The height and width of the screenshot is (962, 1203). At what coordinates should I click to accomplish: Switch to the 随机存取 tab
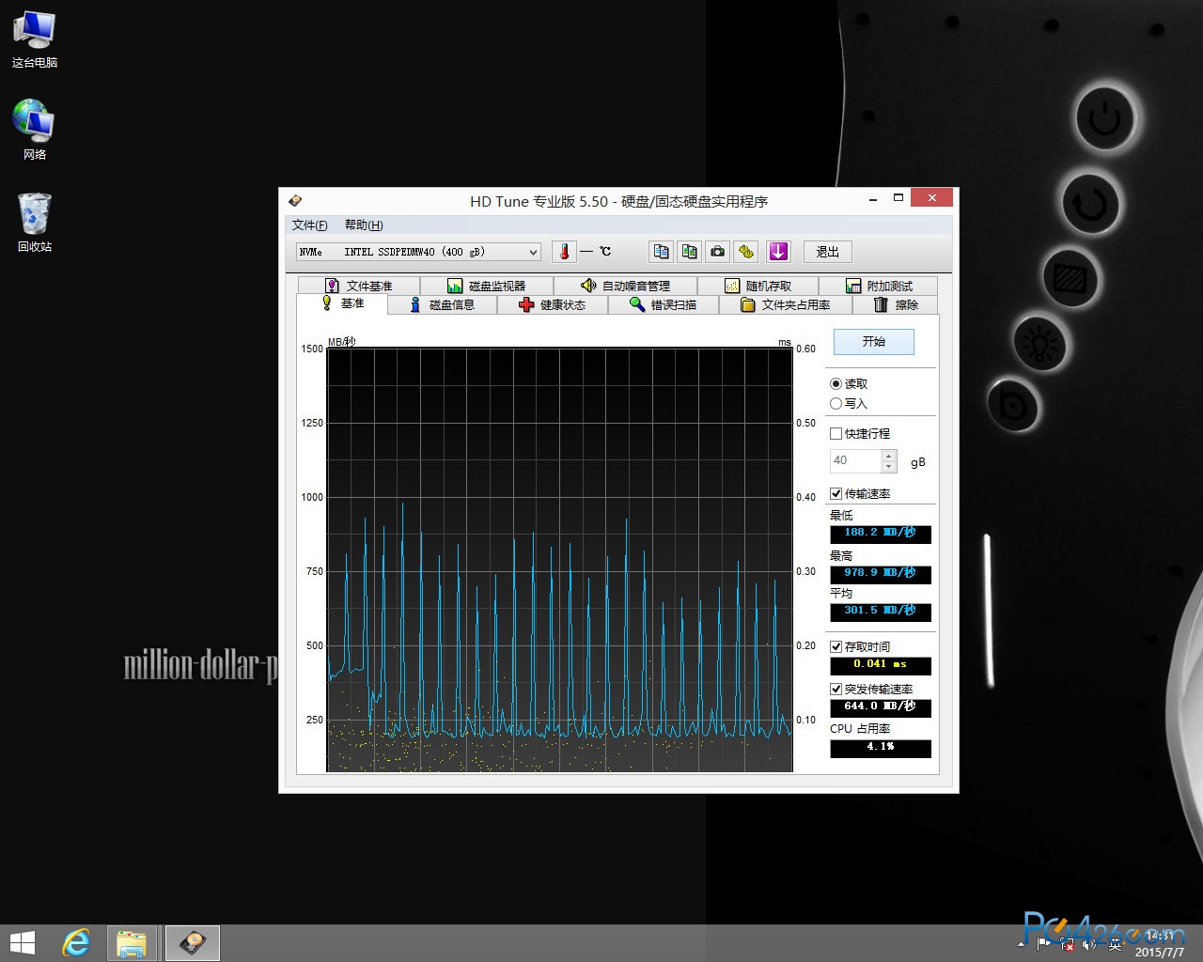coord(758,286)
